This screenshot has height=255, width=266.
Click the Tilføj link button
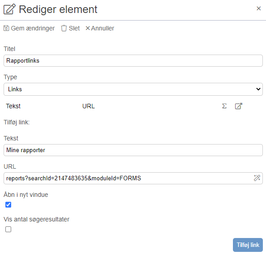(248, 245)
